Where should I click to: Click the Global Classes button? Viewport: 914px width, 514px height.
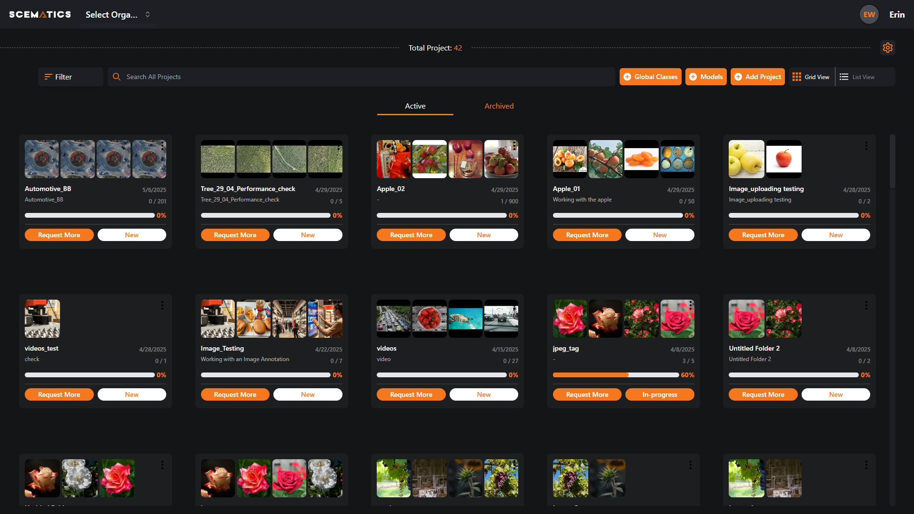[650, 77]
